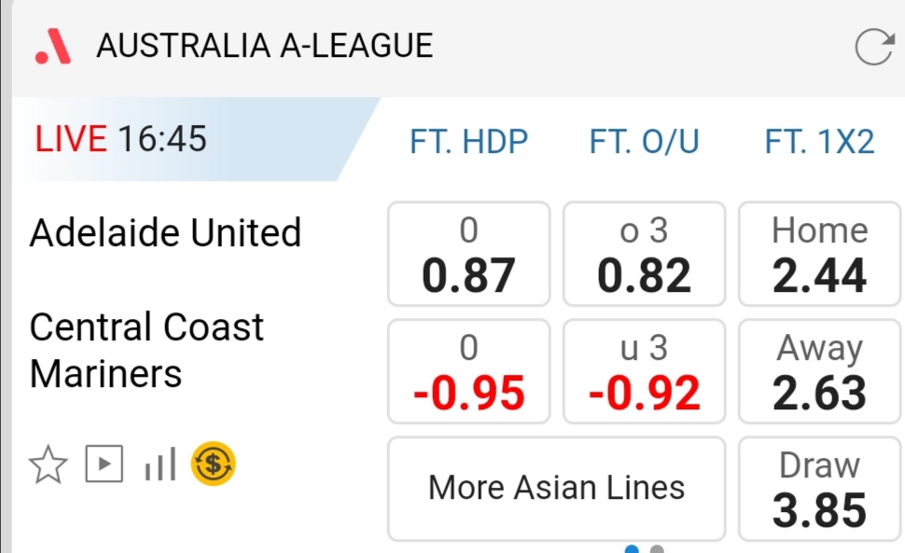
Task: Choose Away win odds 2.63
Action: coord(820,371)
